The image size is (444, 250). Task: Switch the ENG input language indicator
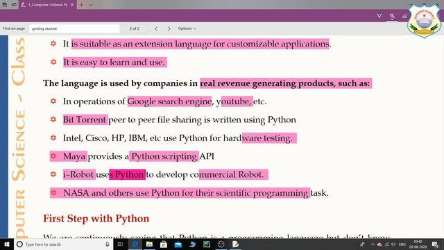(402, 244)
